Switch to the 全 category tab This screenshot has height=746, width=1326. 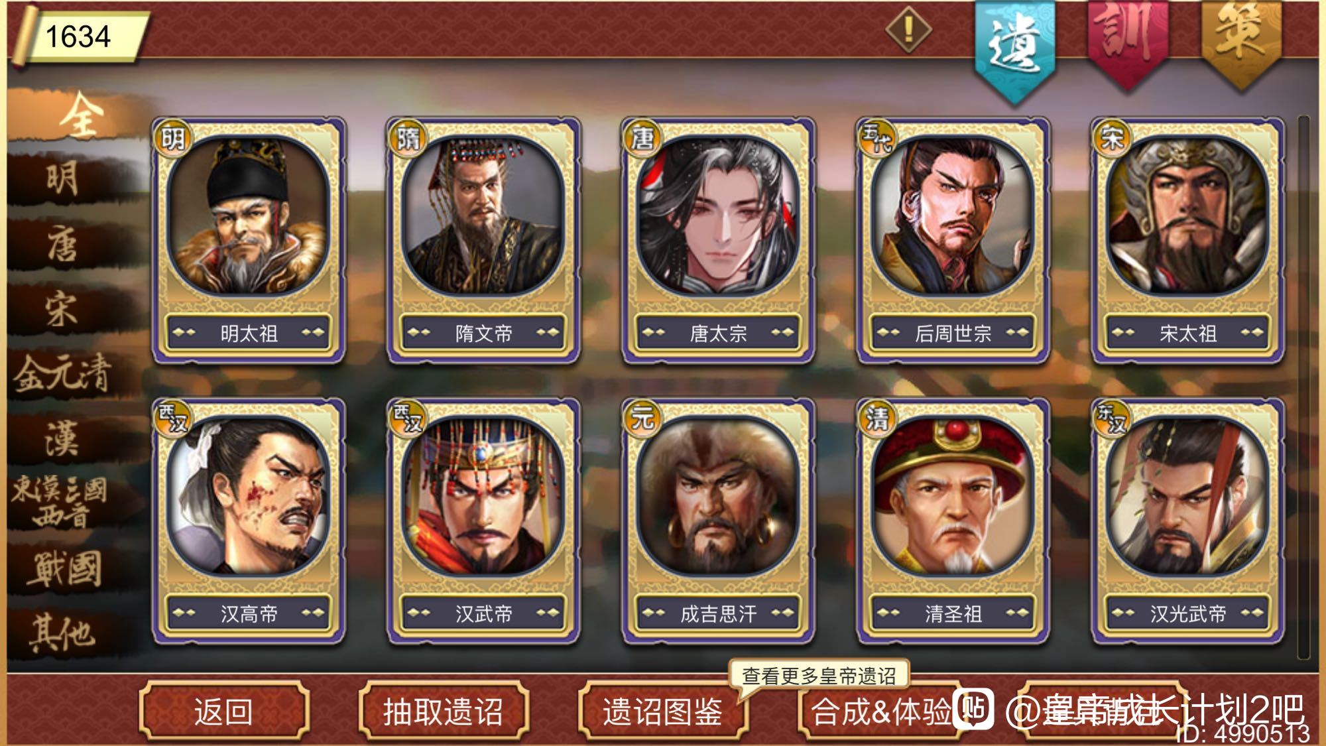click(81, 115)
